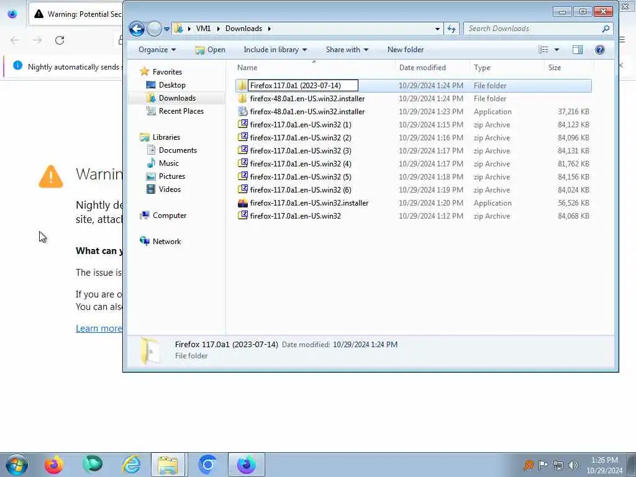Screen dimensions: 636x477
Task: Open the Videos library
Action: 163,189
